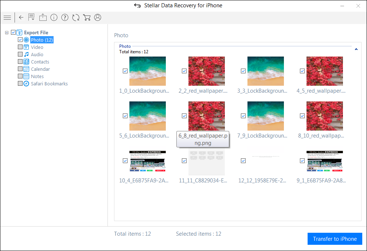Check the Calendar checkbox
This screenshot has width=367, height=251.
click(20, 69)
